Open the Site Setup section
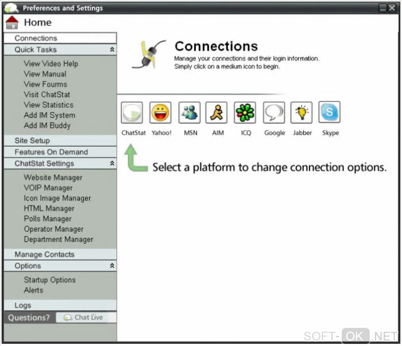The height and width of the screenshot is (346, 402). (x=60, y=141)
